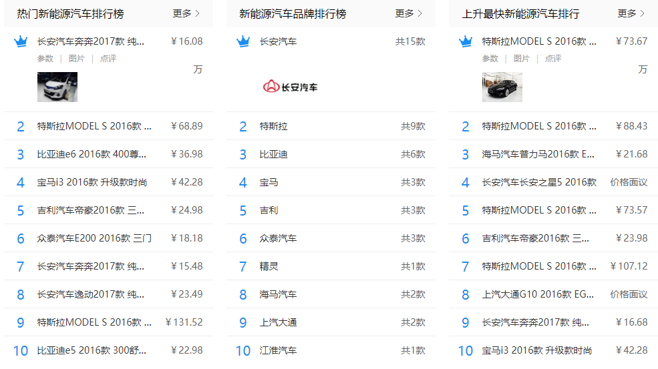Click crown icon in 热门新能源汽车排行榜 list
Viewport: 658px width, 369px height.
pyautogui.click(x=21, y=42)
